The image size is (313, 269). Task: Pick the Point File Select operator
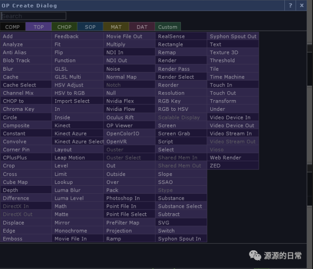point(129,214)
